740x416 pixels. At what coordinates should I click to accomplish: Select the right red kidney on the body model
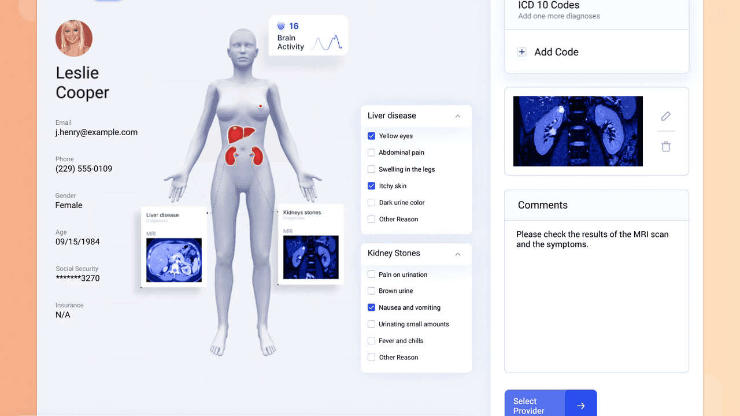257,155
